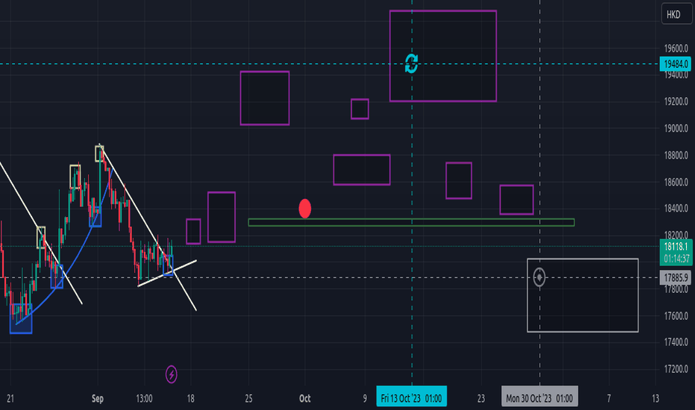
Task: Click the 18400.0 price axis label
Action: tap(676, 208)
